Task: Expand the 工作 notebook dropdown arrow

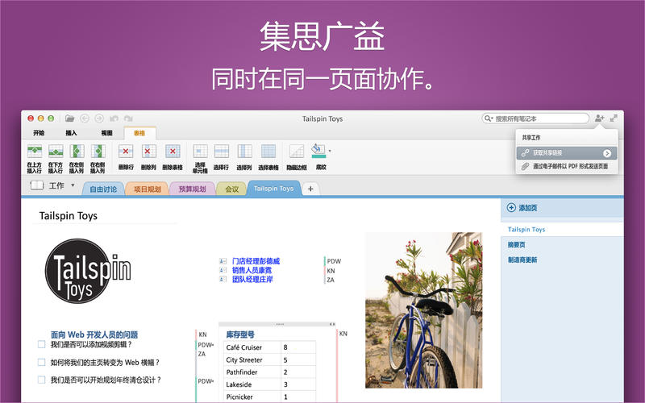Action: pos(73,185)
